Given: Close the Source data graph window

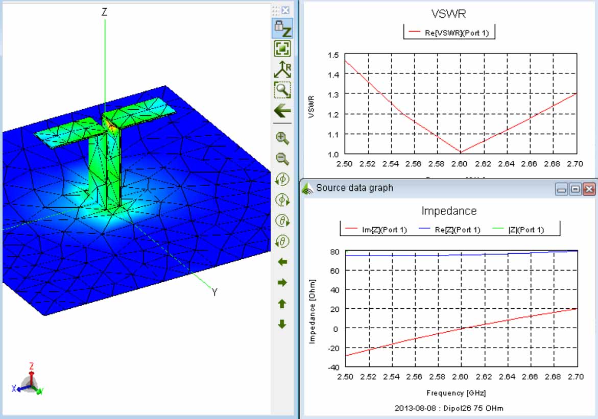Looking at the screenshot, I should [589, 189].
